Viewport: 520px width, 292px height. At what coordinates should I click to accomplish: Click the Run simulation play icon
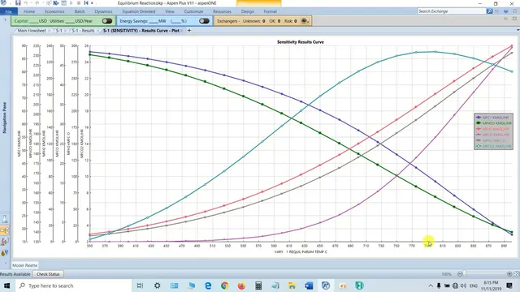tap(71, 3)
